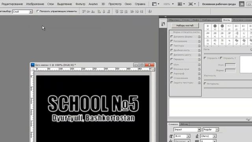Open the Окно menu
252x142 pixels.
click(x=128, y=4)
